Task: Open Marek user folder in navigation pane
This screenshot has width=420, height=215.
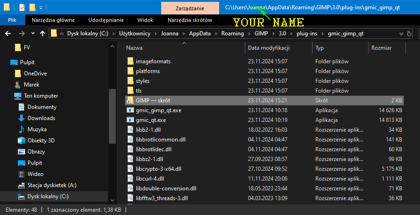Action: [x=32, y=85]
